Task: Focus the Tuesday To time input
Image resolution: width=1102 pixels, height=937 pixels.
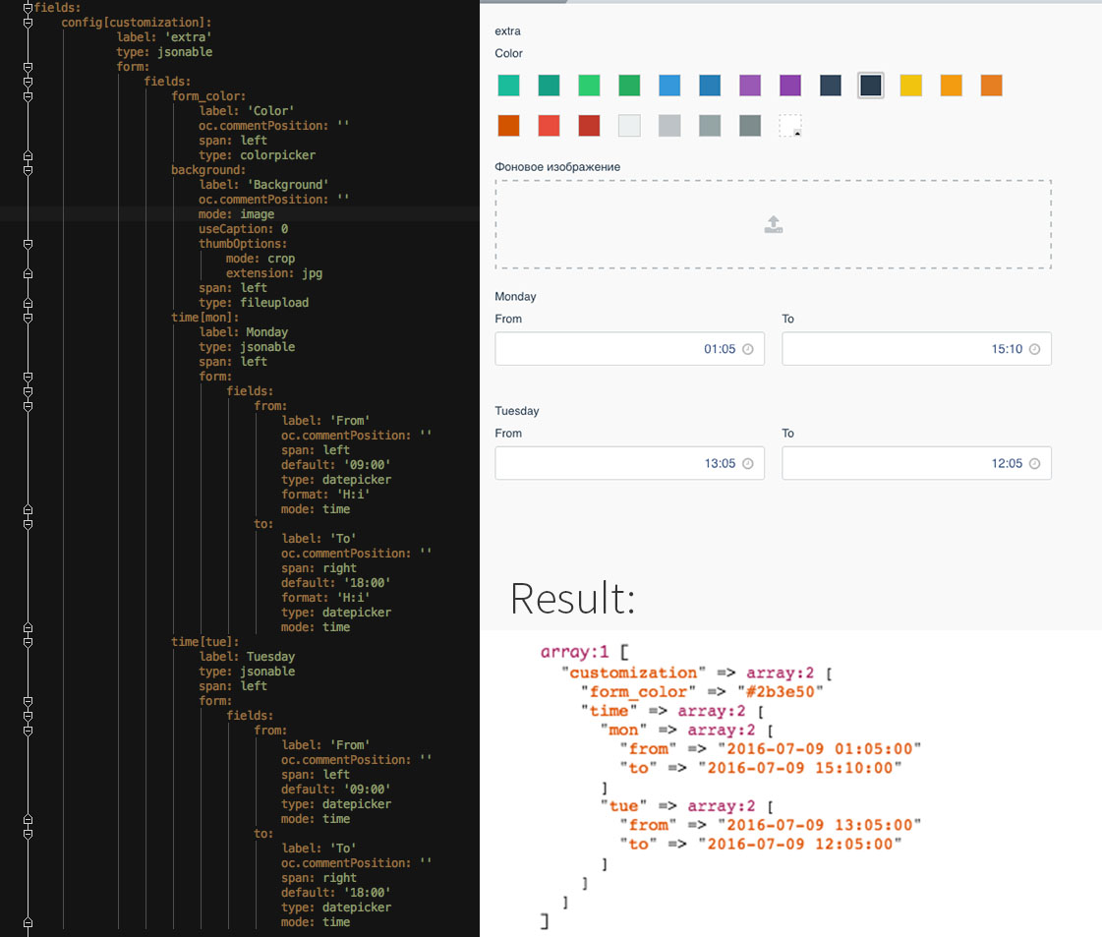Action: 904,463
